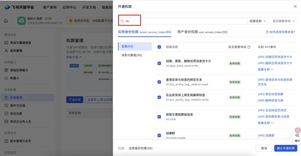Select the 全部(55) category
301x156 pixels.
(135, 46)
